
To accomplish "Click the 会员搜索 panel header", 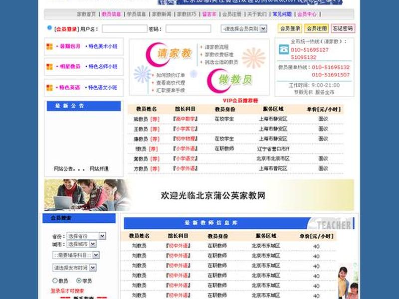I will pyautogui.click(x=79, y=218).
